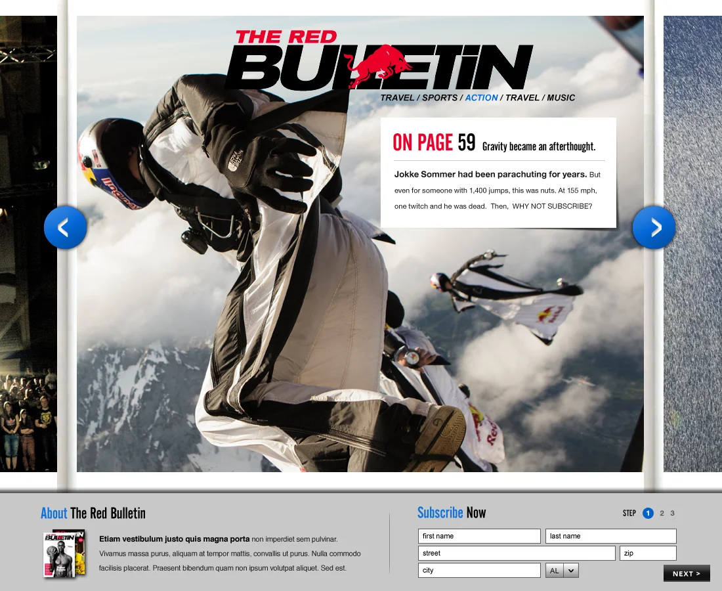This screenshot has width=722, height=591.
Task: Click the Subscribe Now heading
Action: tap(452, 513)
